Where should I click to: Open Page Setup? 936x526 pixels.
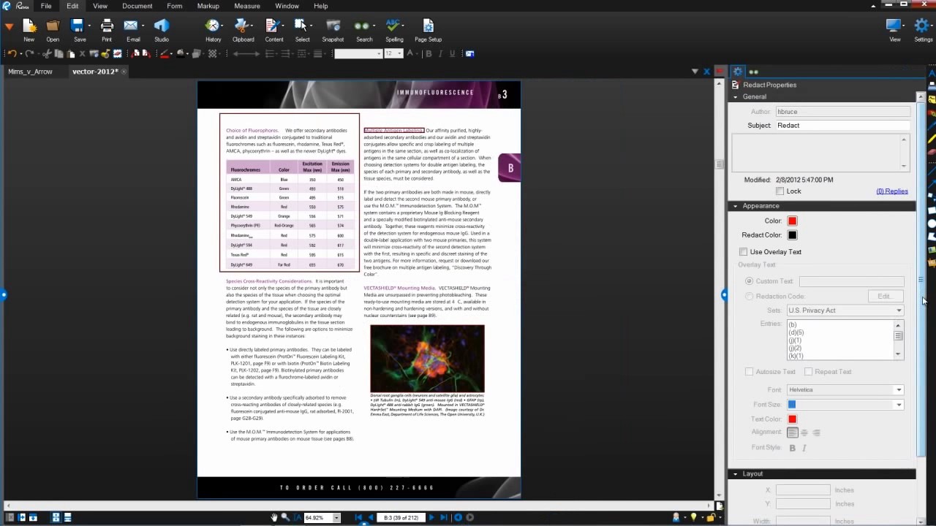(x=428, y=29)
